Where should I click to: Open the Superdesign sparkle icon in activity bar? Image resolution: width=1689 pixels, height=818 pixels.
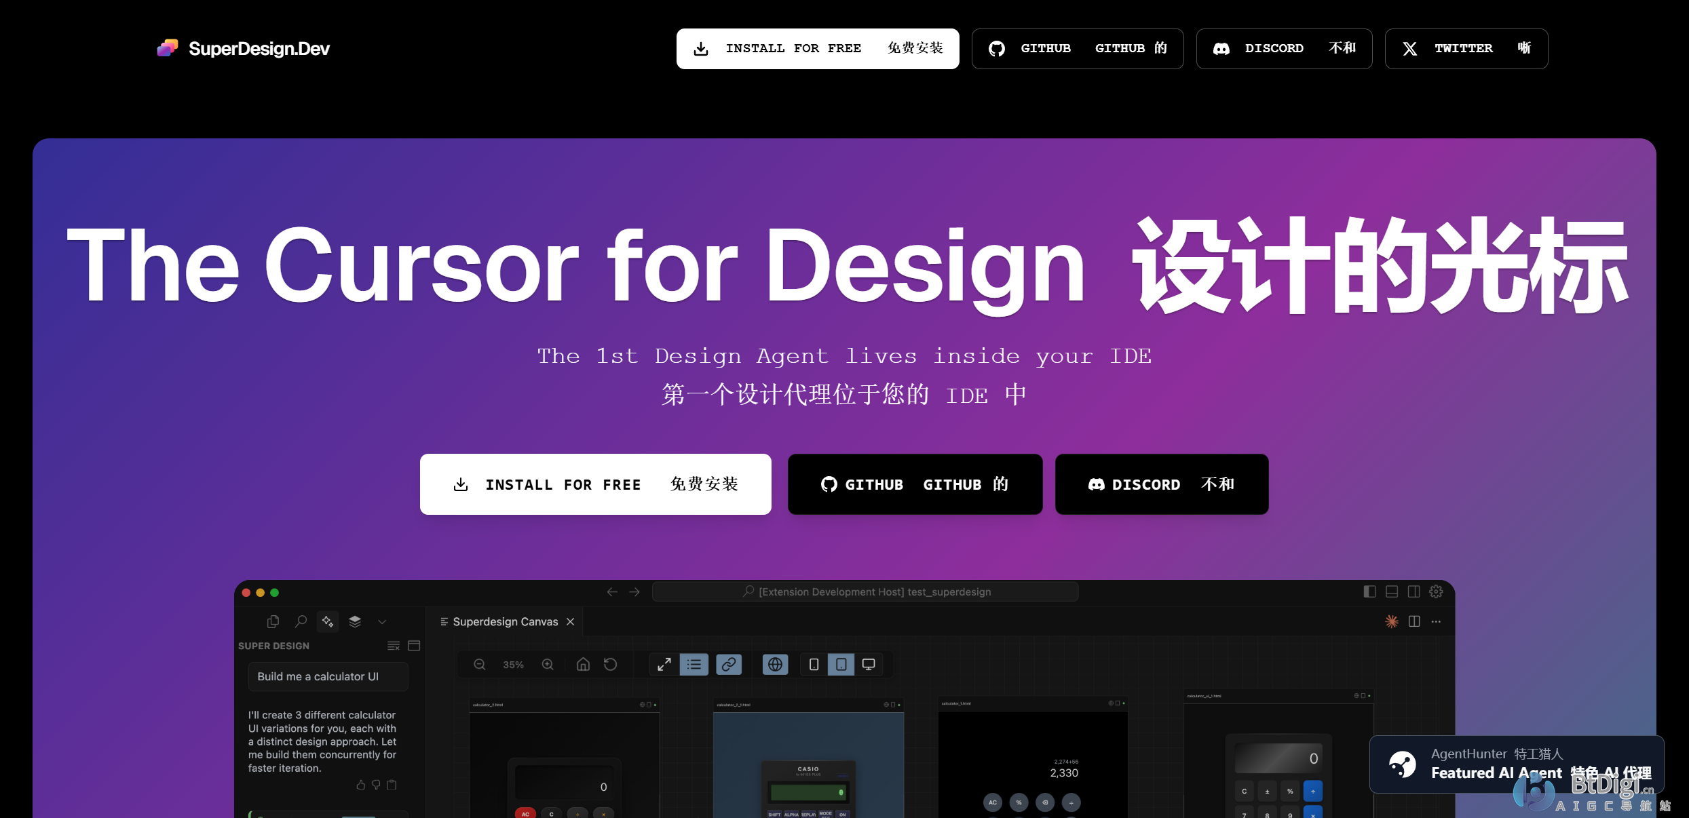(328, 621)
